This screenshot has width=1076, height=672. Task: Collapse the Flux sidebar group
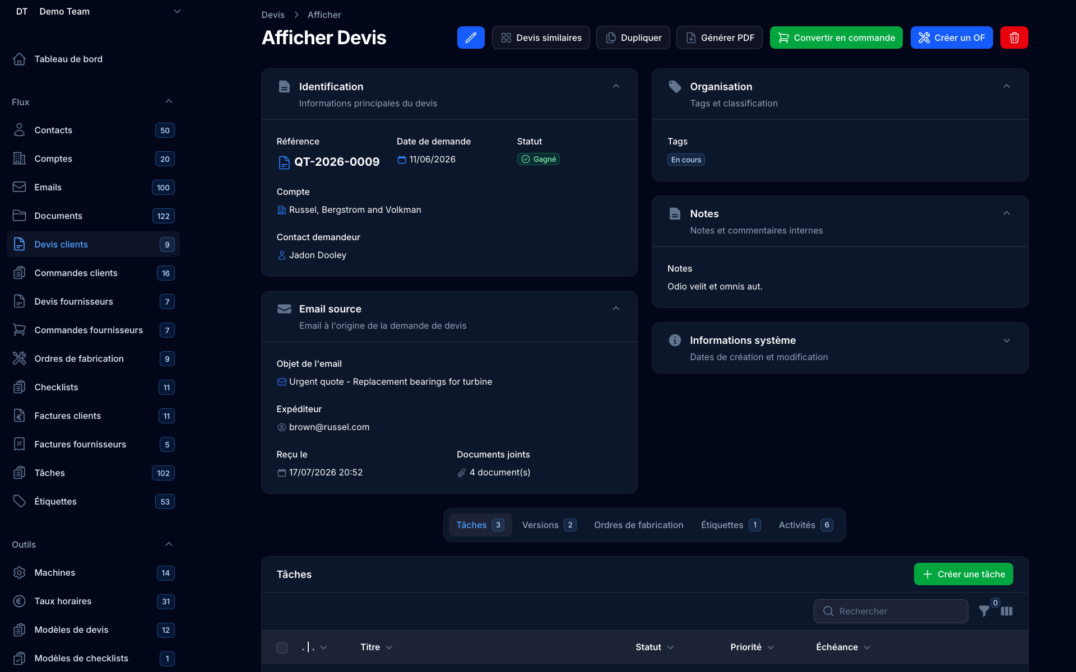[x=169, y=101]
